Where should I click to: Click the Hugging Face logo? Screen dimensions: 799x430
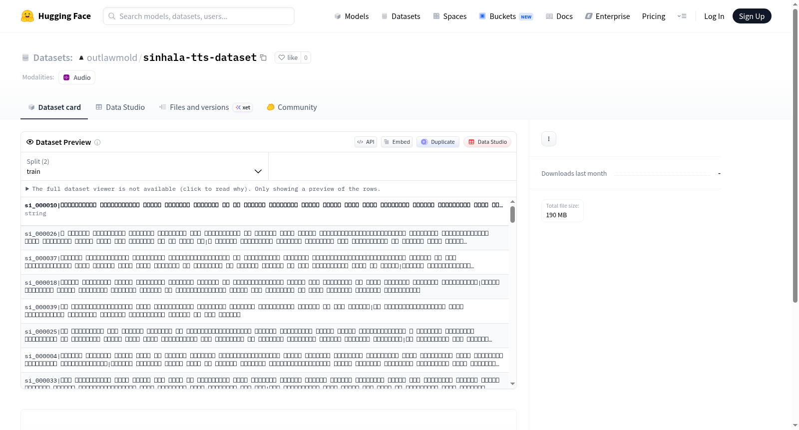56,16
